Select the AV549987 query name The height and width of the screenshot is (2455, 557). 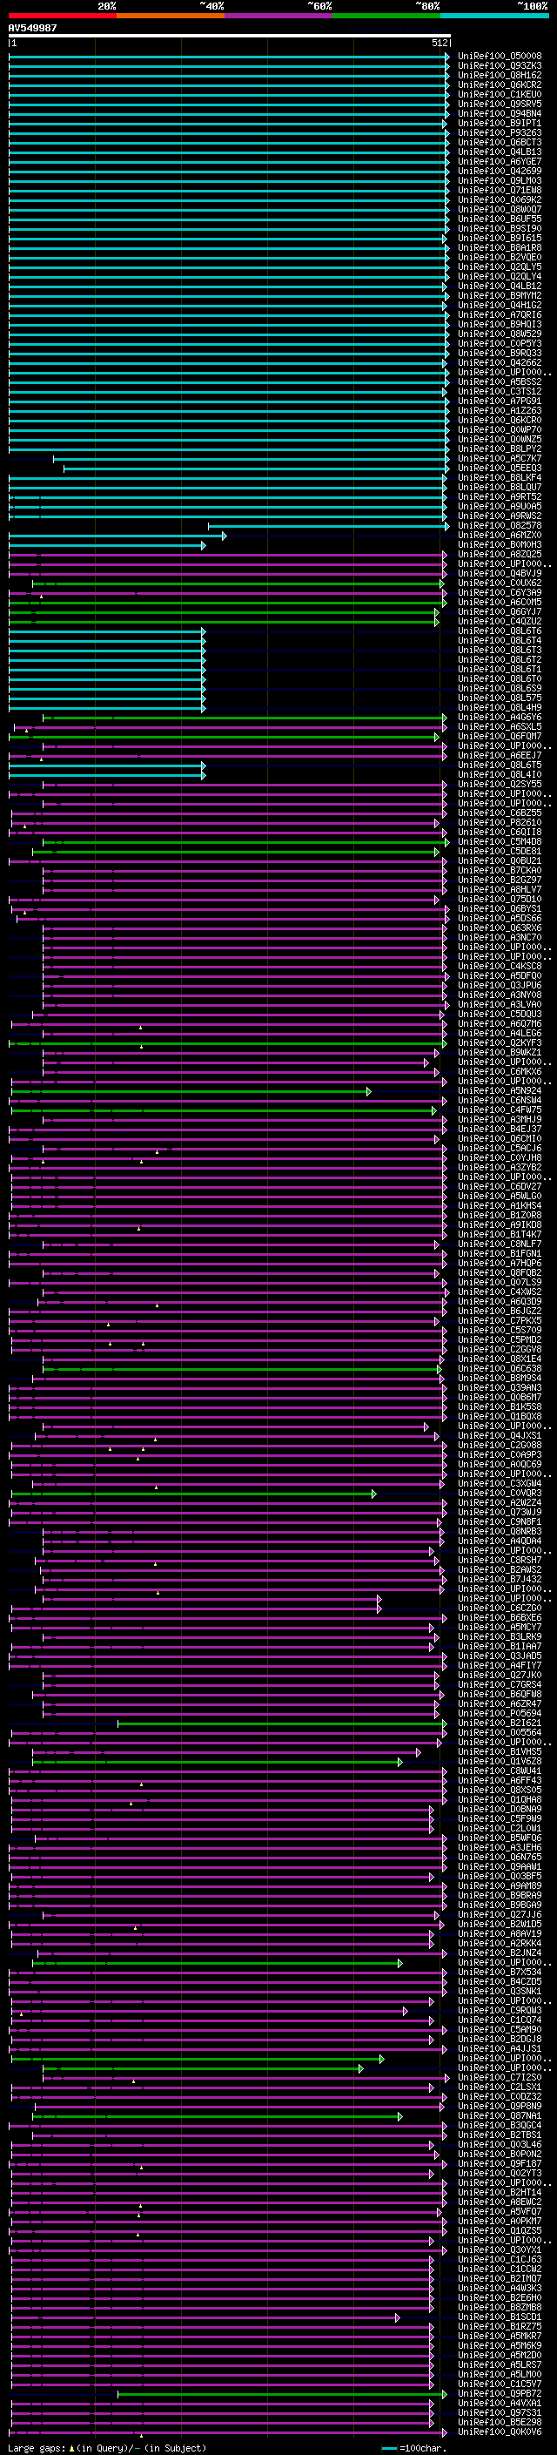(32, 29)
